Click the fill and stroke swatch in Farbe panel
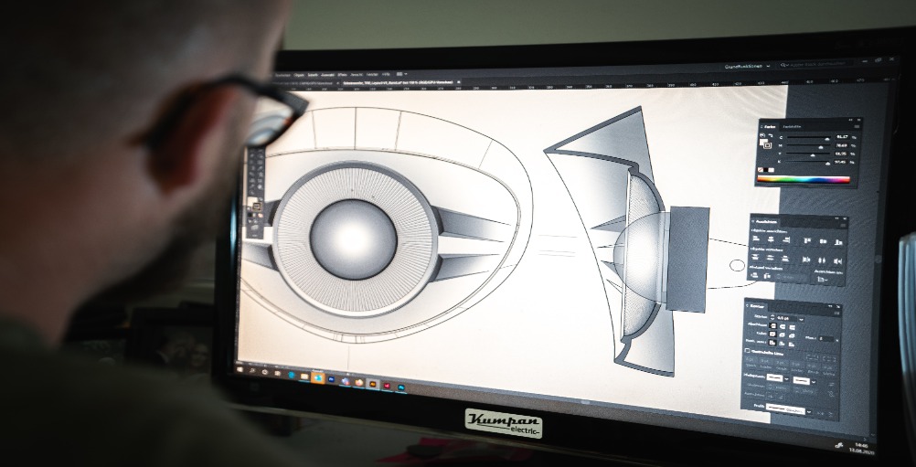The image size is (916, 467). 766,143
